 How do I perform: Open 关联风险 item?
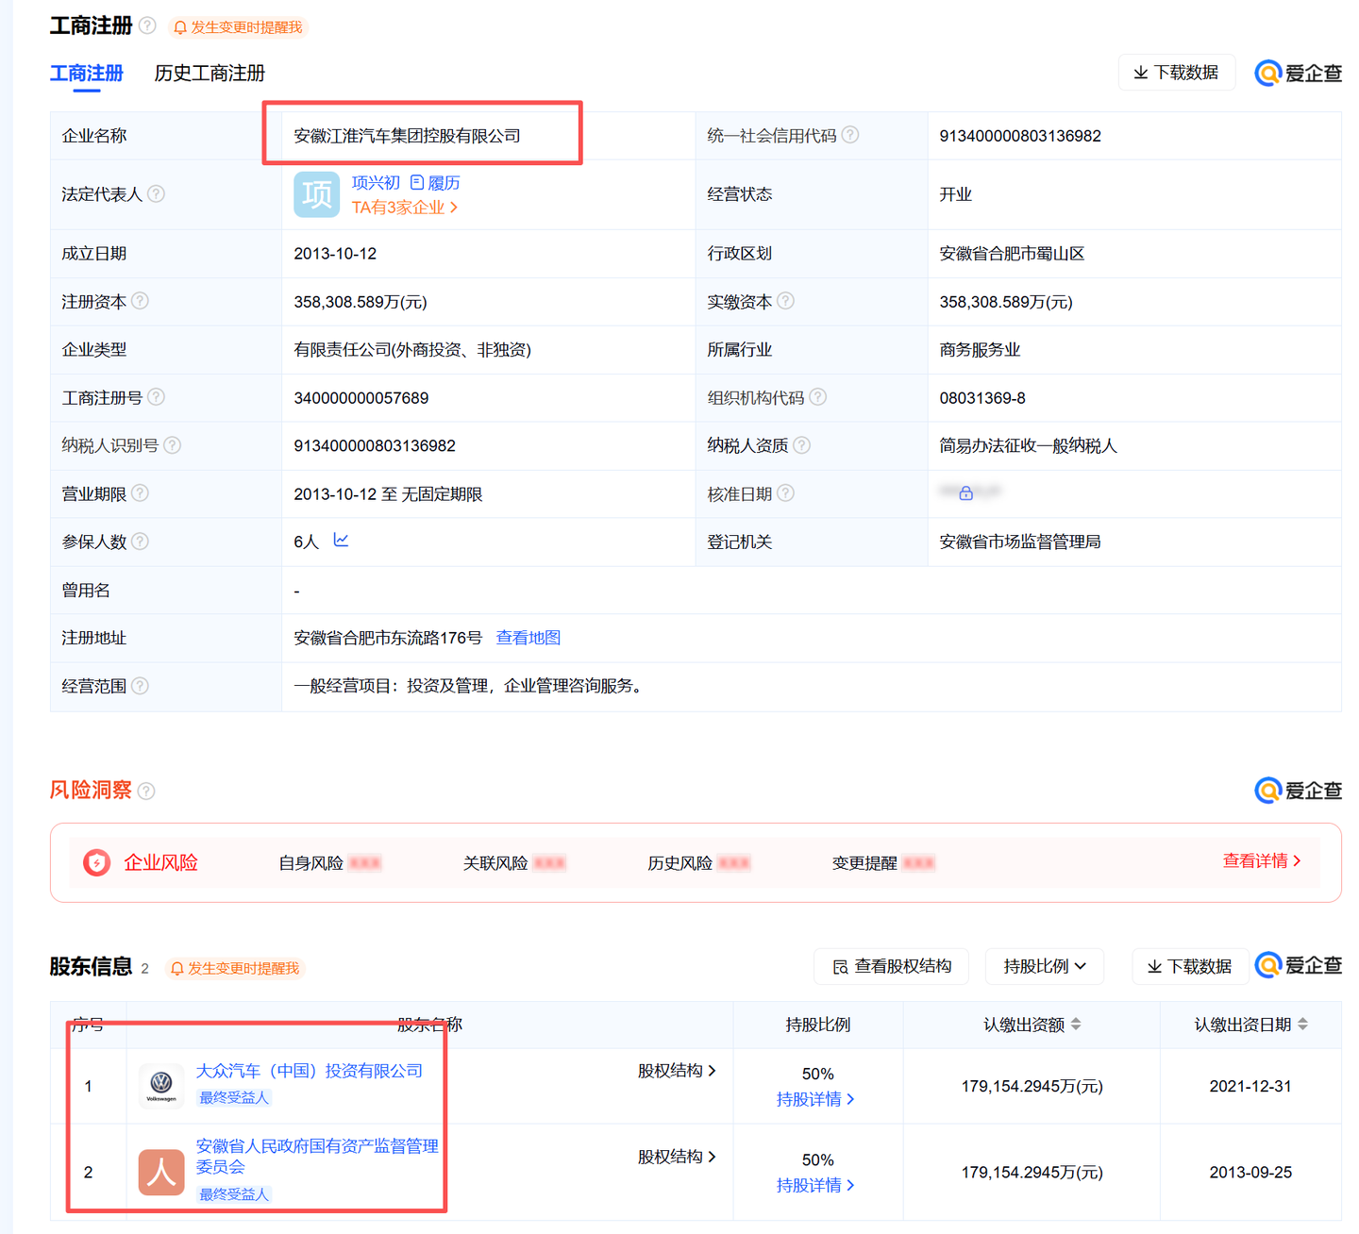514,863
